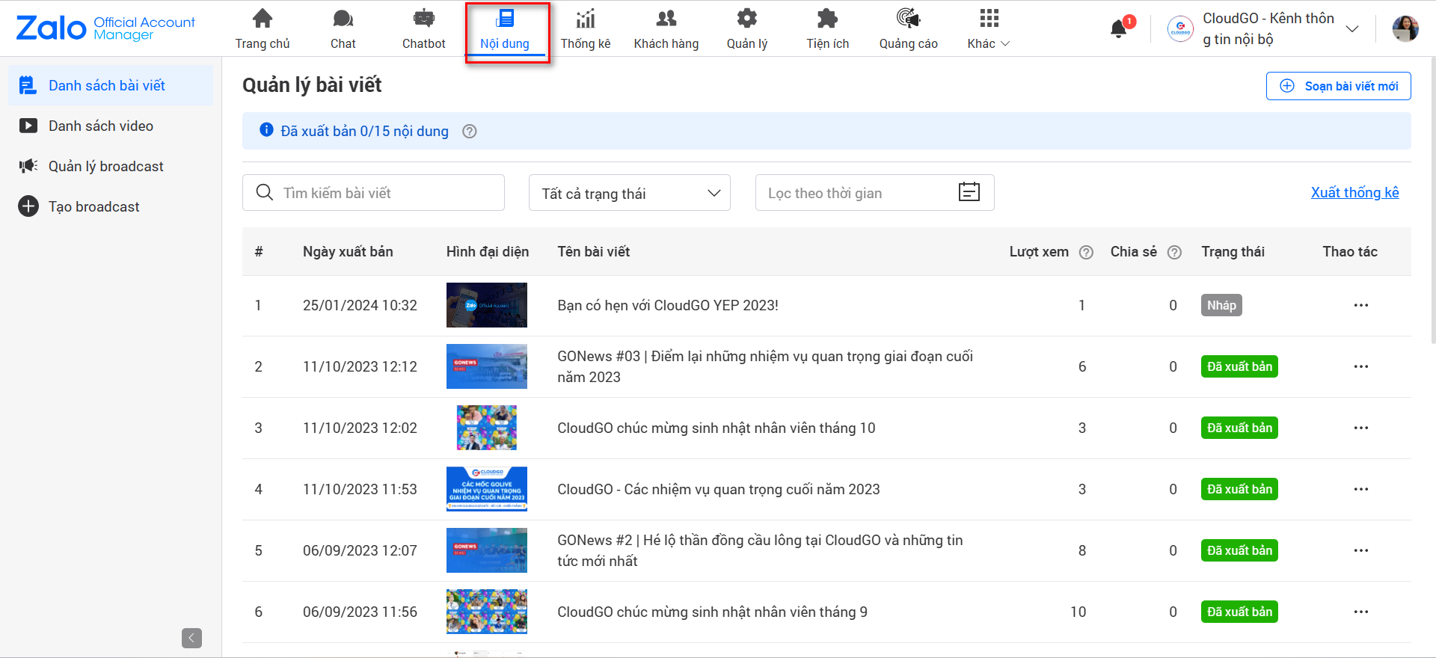This screenshot has height=658, width=1436.
Task: Open the calendar icon in time filter
Action: [x=969, y=192]
